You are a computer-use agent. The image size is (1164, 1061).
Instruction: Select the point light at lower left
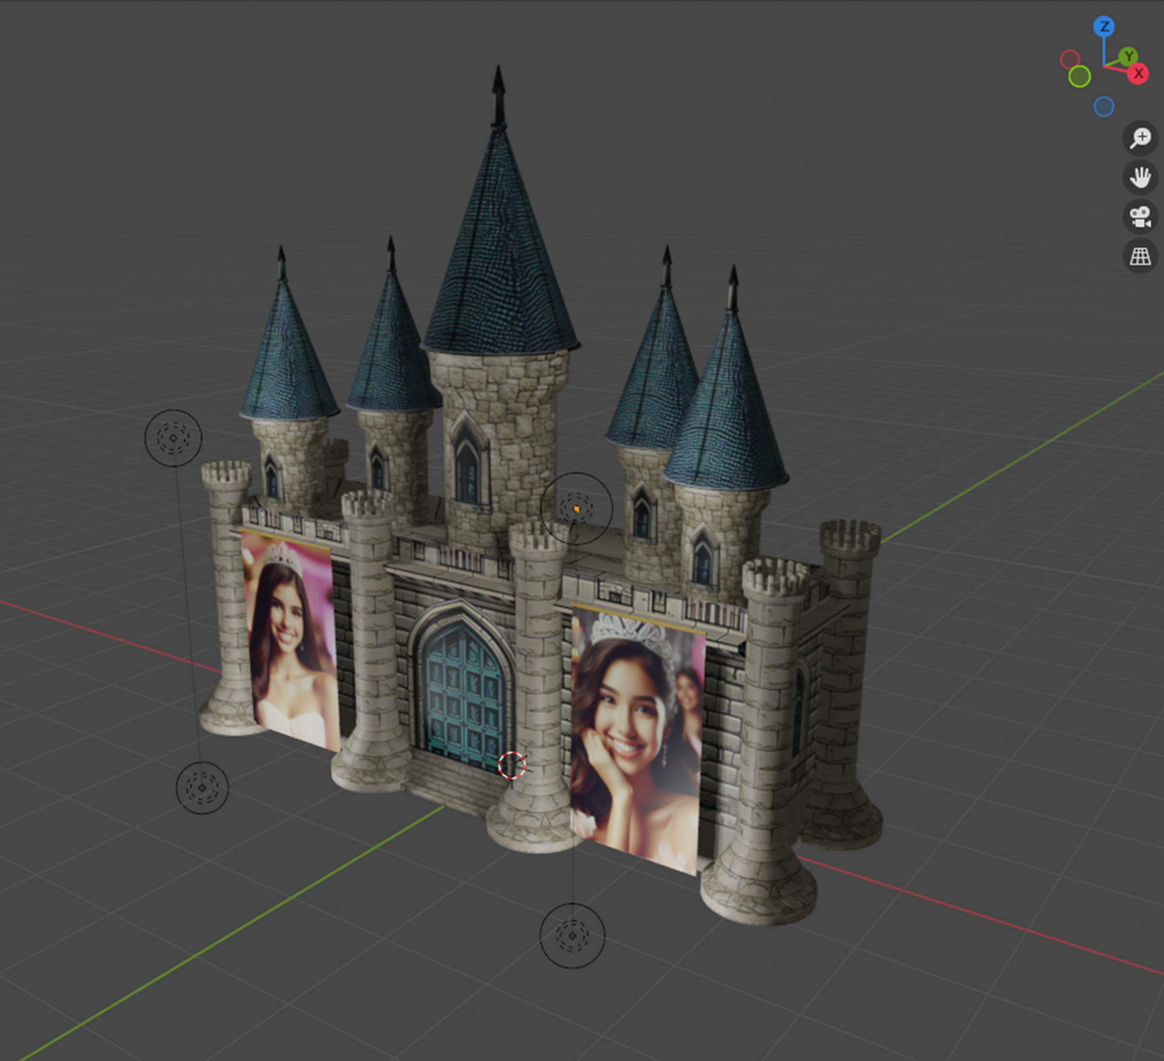[x=202, y=788]
